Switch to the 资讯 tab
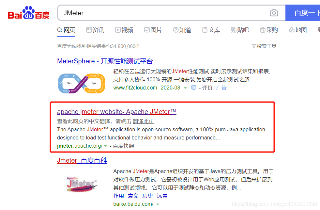This screenshot has width=320, height=210. [x=95, y=30]
